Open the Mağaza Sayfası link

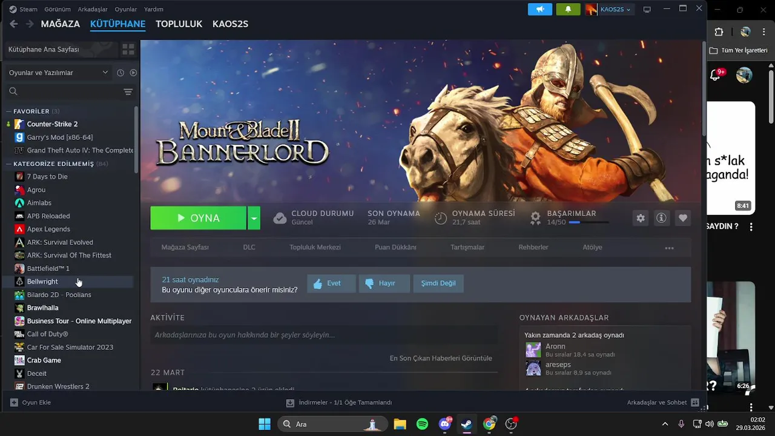pos(185,247)
